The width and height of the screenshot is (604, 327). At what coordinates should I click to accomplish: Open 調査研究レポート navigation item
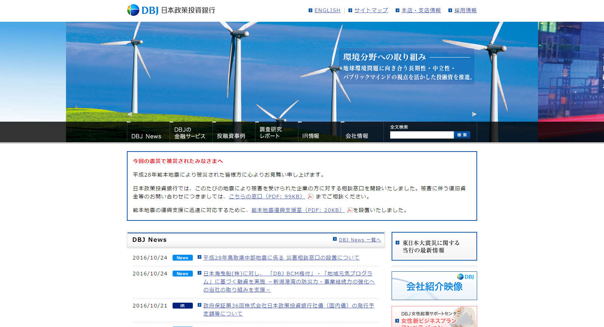point(271,133)
